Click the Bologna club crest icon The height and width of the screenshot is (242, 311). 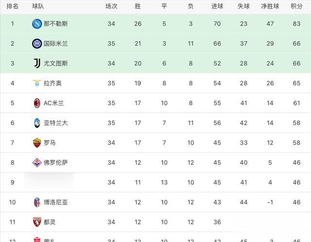click(37, 202)
